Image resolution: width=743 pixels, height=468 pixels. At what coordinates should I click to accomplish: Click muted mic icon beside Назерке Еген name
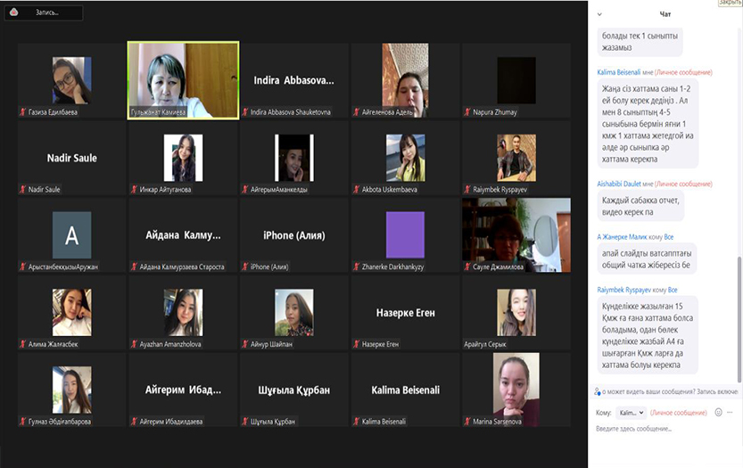pos(356,344)
